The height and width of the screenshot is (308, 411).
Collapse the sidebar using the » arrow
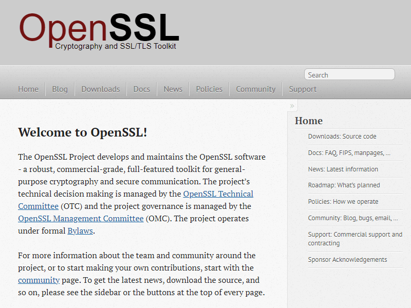(292, 106)
